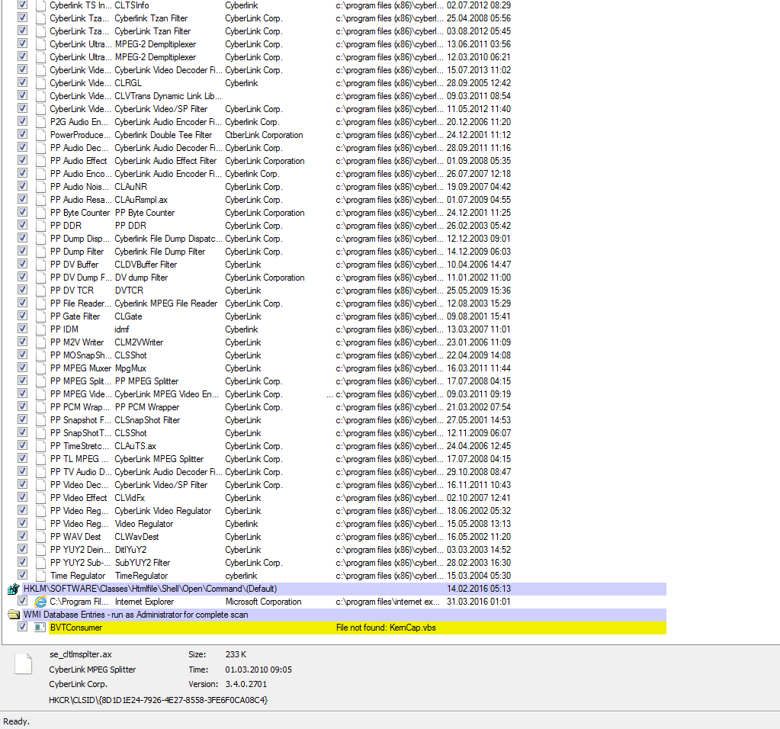The height and width of the screenshot is (729, 780).
Task: Click the file icon of the PowerProduce... row
Action: click(x=40, y=135)
